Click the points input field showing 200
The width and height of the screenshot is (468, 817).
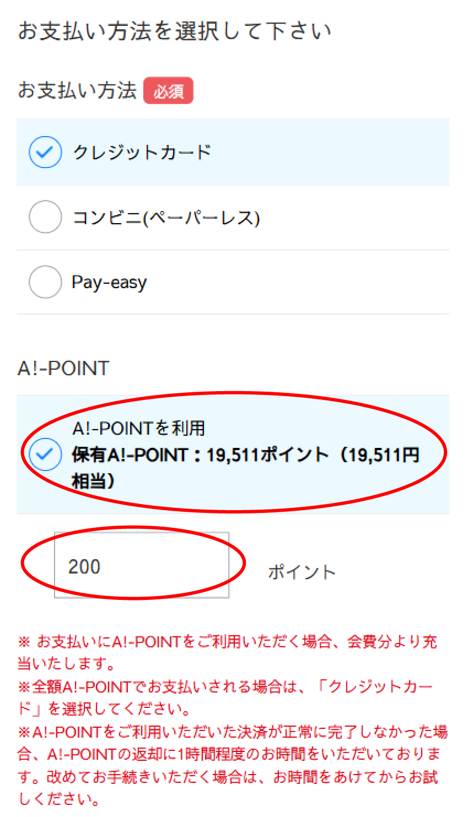(142, 565)
